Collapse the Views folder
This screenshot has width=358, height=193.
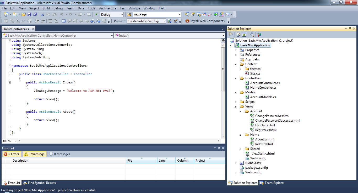tap(236, 106)
